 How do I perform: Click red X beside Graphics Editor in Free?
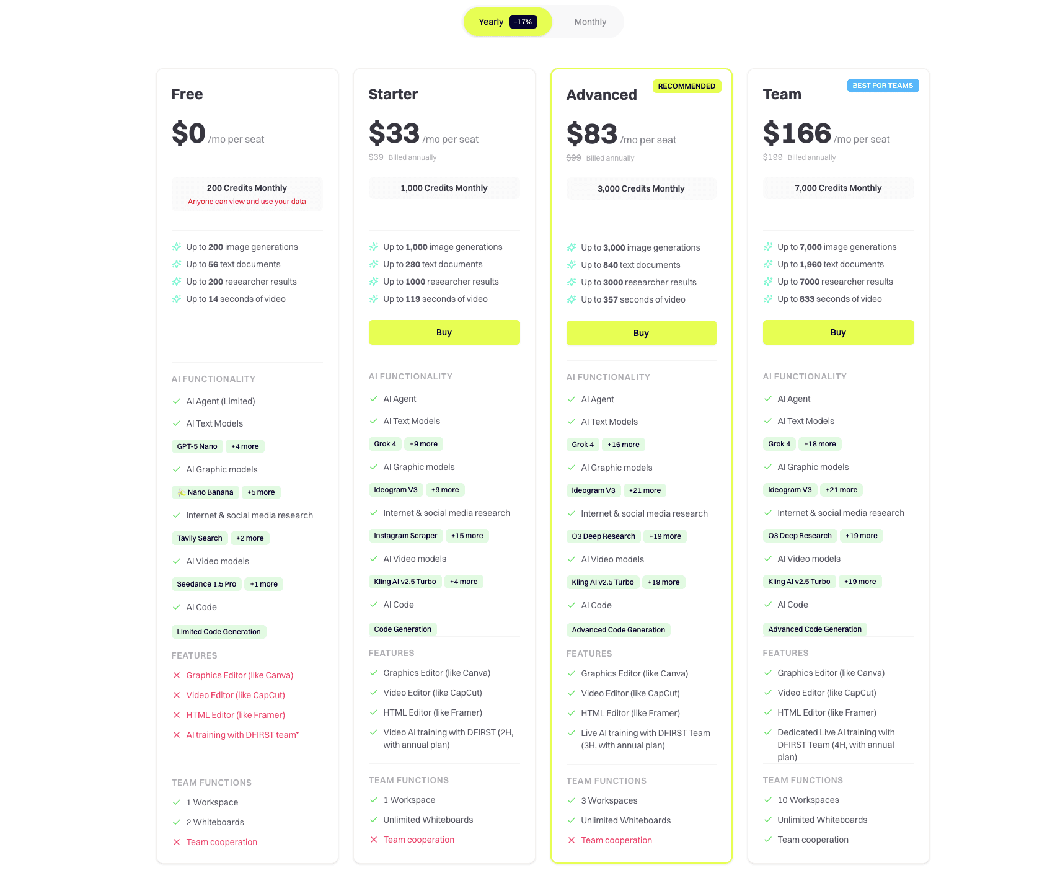177,675
